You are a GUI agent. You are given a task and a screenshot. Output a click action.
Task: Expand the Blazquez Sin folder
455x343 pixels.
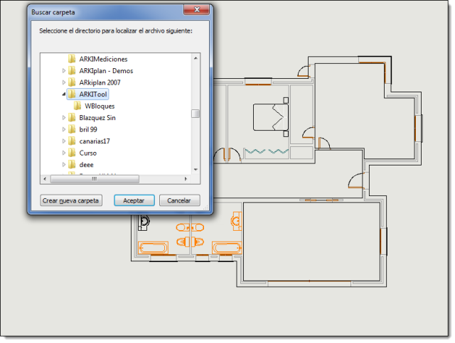(x=64, y=117)
